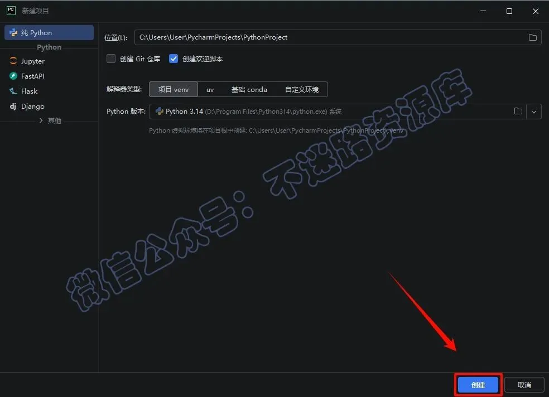Select the Pure Python project type
The height and width of the screenshot is (397, 549).
point(49,32)
